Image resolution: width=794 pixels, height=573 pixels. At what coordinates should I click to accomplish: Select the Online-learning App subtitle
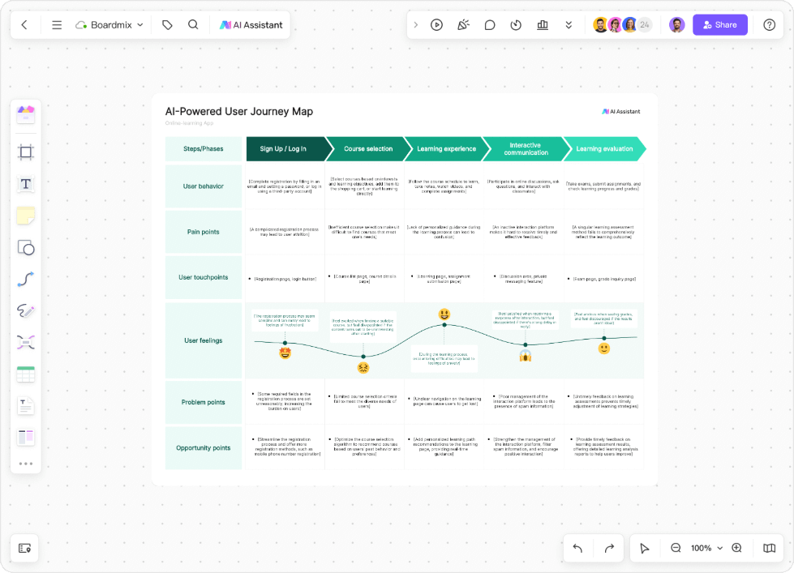click(190, 123)
